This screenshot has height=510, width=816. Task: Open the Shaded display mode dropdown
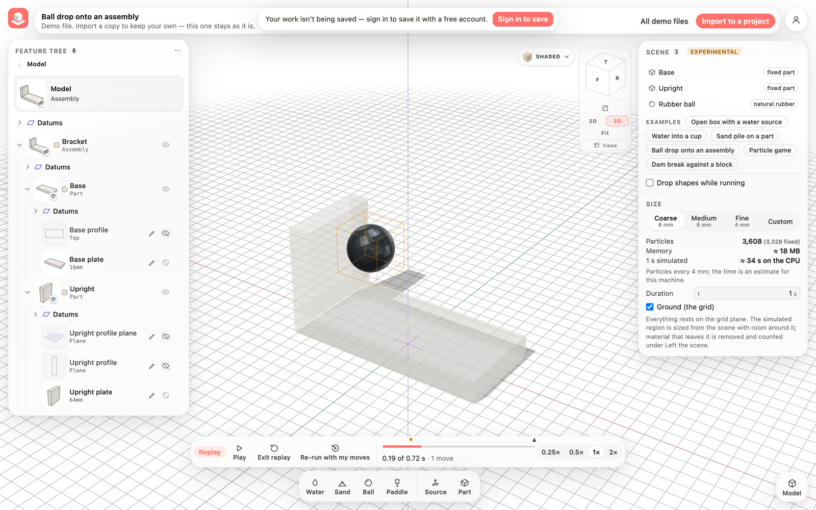tap(546, 57)
